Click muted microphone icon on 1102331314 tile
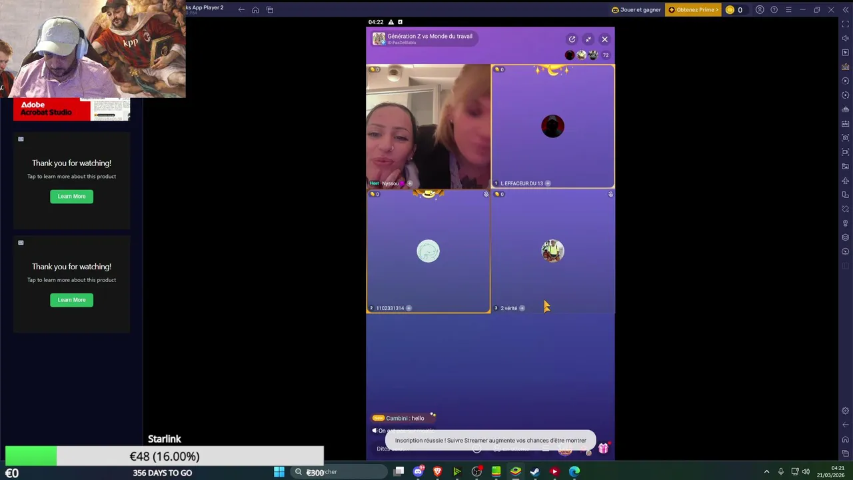The width and height of the screenshot is (853, 480). pyautogui.click(x=486, y=194)
